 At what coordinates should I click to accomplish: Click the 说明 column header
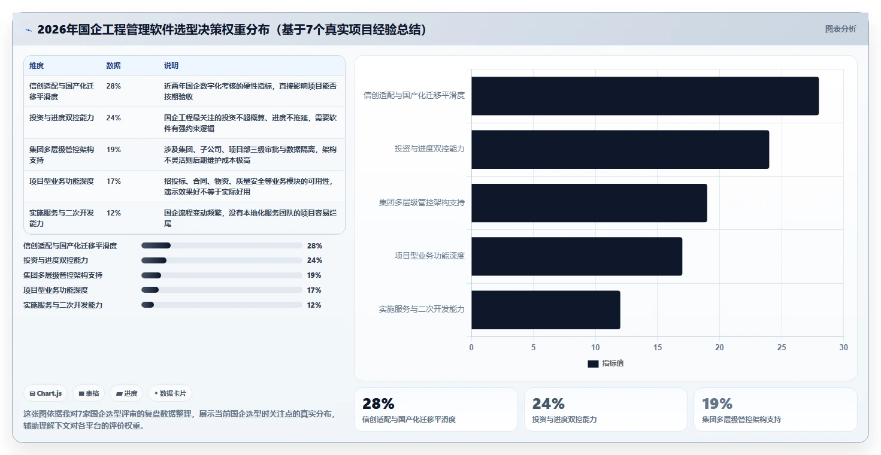click(171, 66)
